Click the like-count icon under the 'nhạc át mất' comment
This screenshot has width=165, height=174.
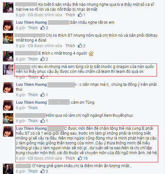tap(80, 15)
